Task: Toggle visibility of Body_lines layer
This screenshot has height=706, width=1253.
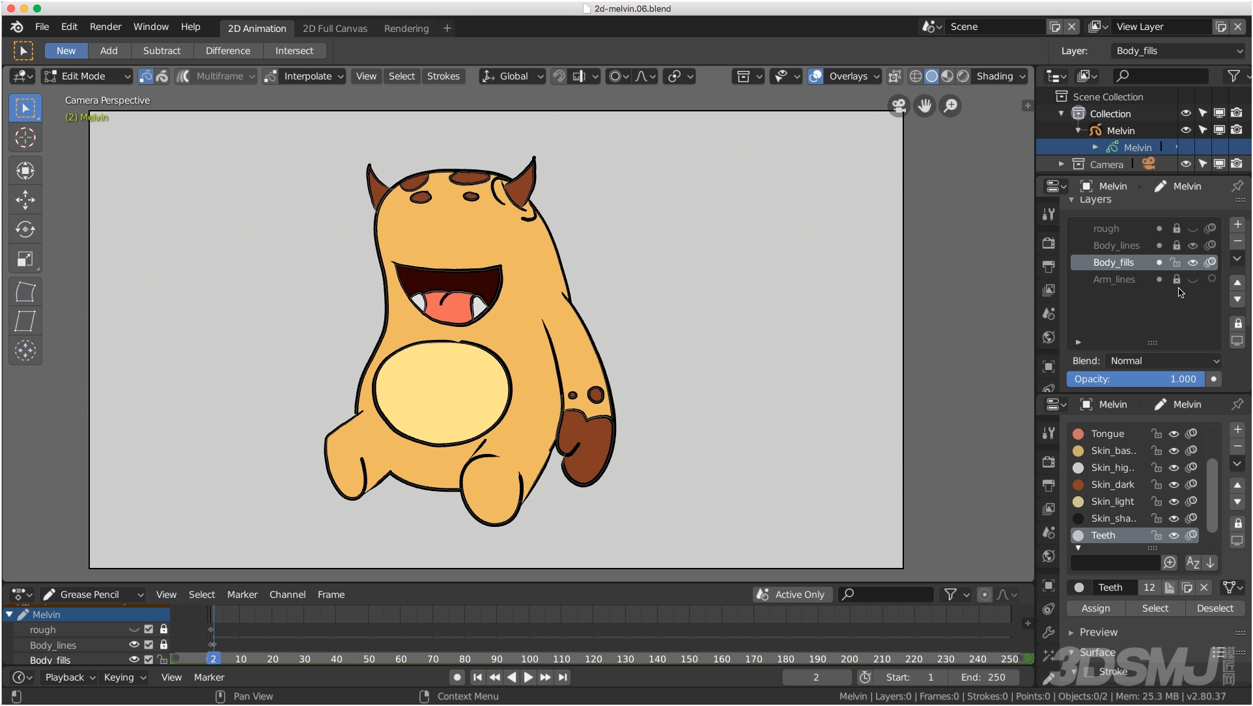Action: (x=1192, y=246)
